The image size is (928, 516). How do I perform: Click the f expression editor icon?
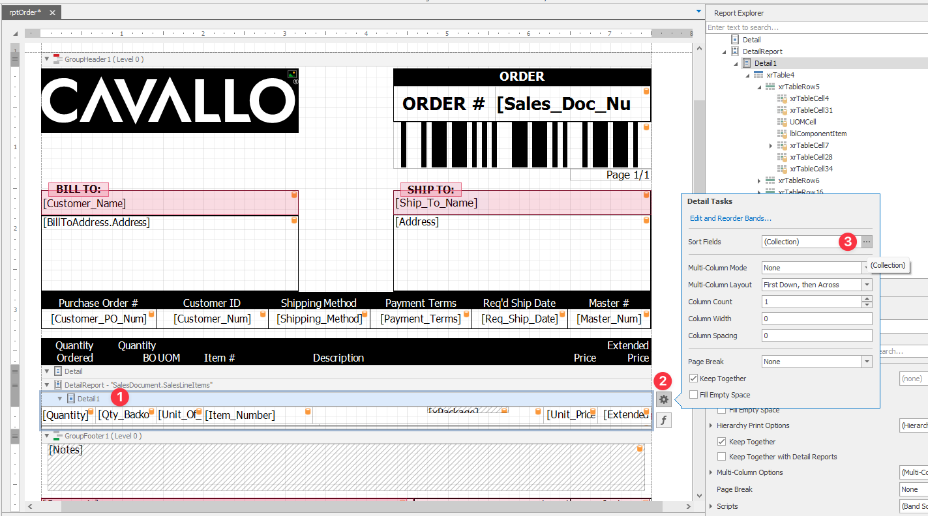[x=663, y=421]
